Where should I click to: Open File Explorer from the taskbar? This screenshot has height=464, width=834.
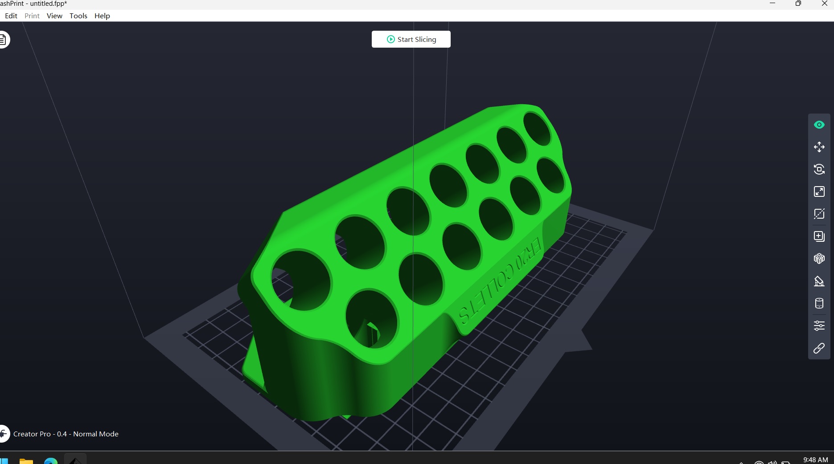point(26,460)
